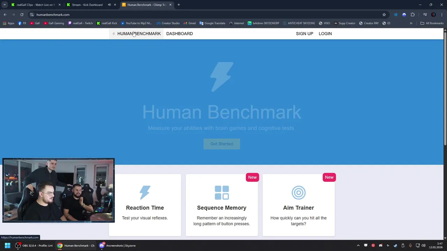This screenshot has width=447, height=251.
Task: Open the realGafi Kick bookmark
Action: tap(107, 23)
